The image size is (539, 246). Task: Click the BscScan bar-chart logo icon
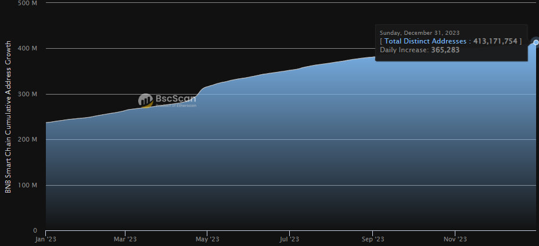pyautogui.click(x=145, y=100)
